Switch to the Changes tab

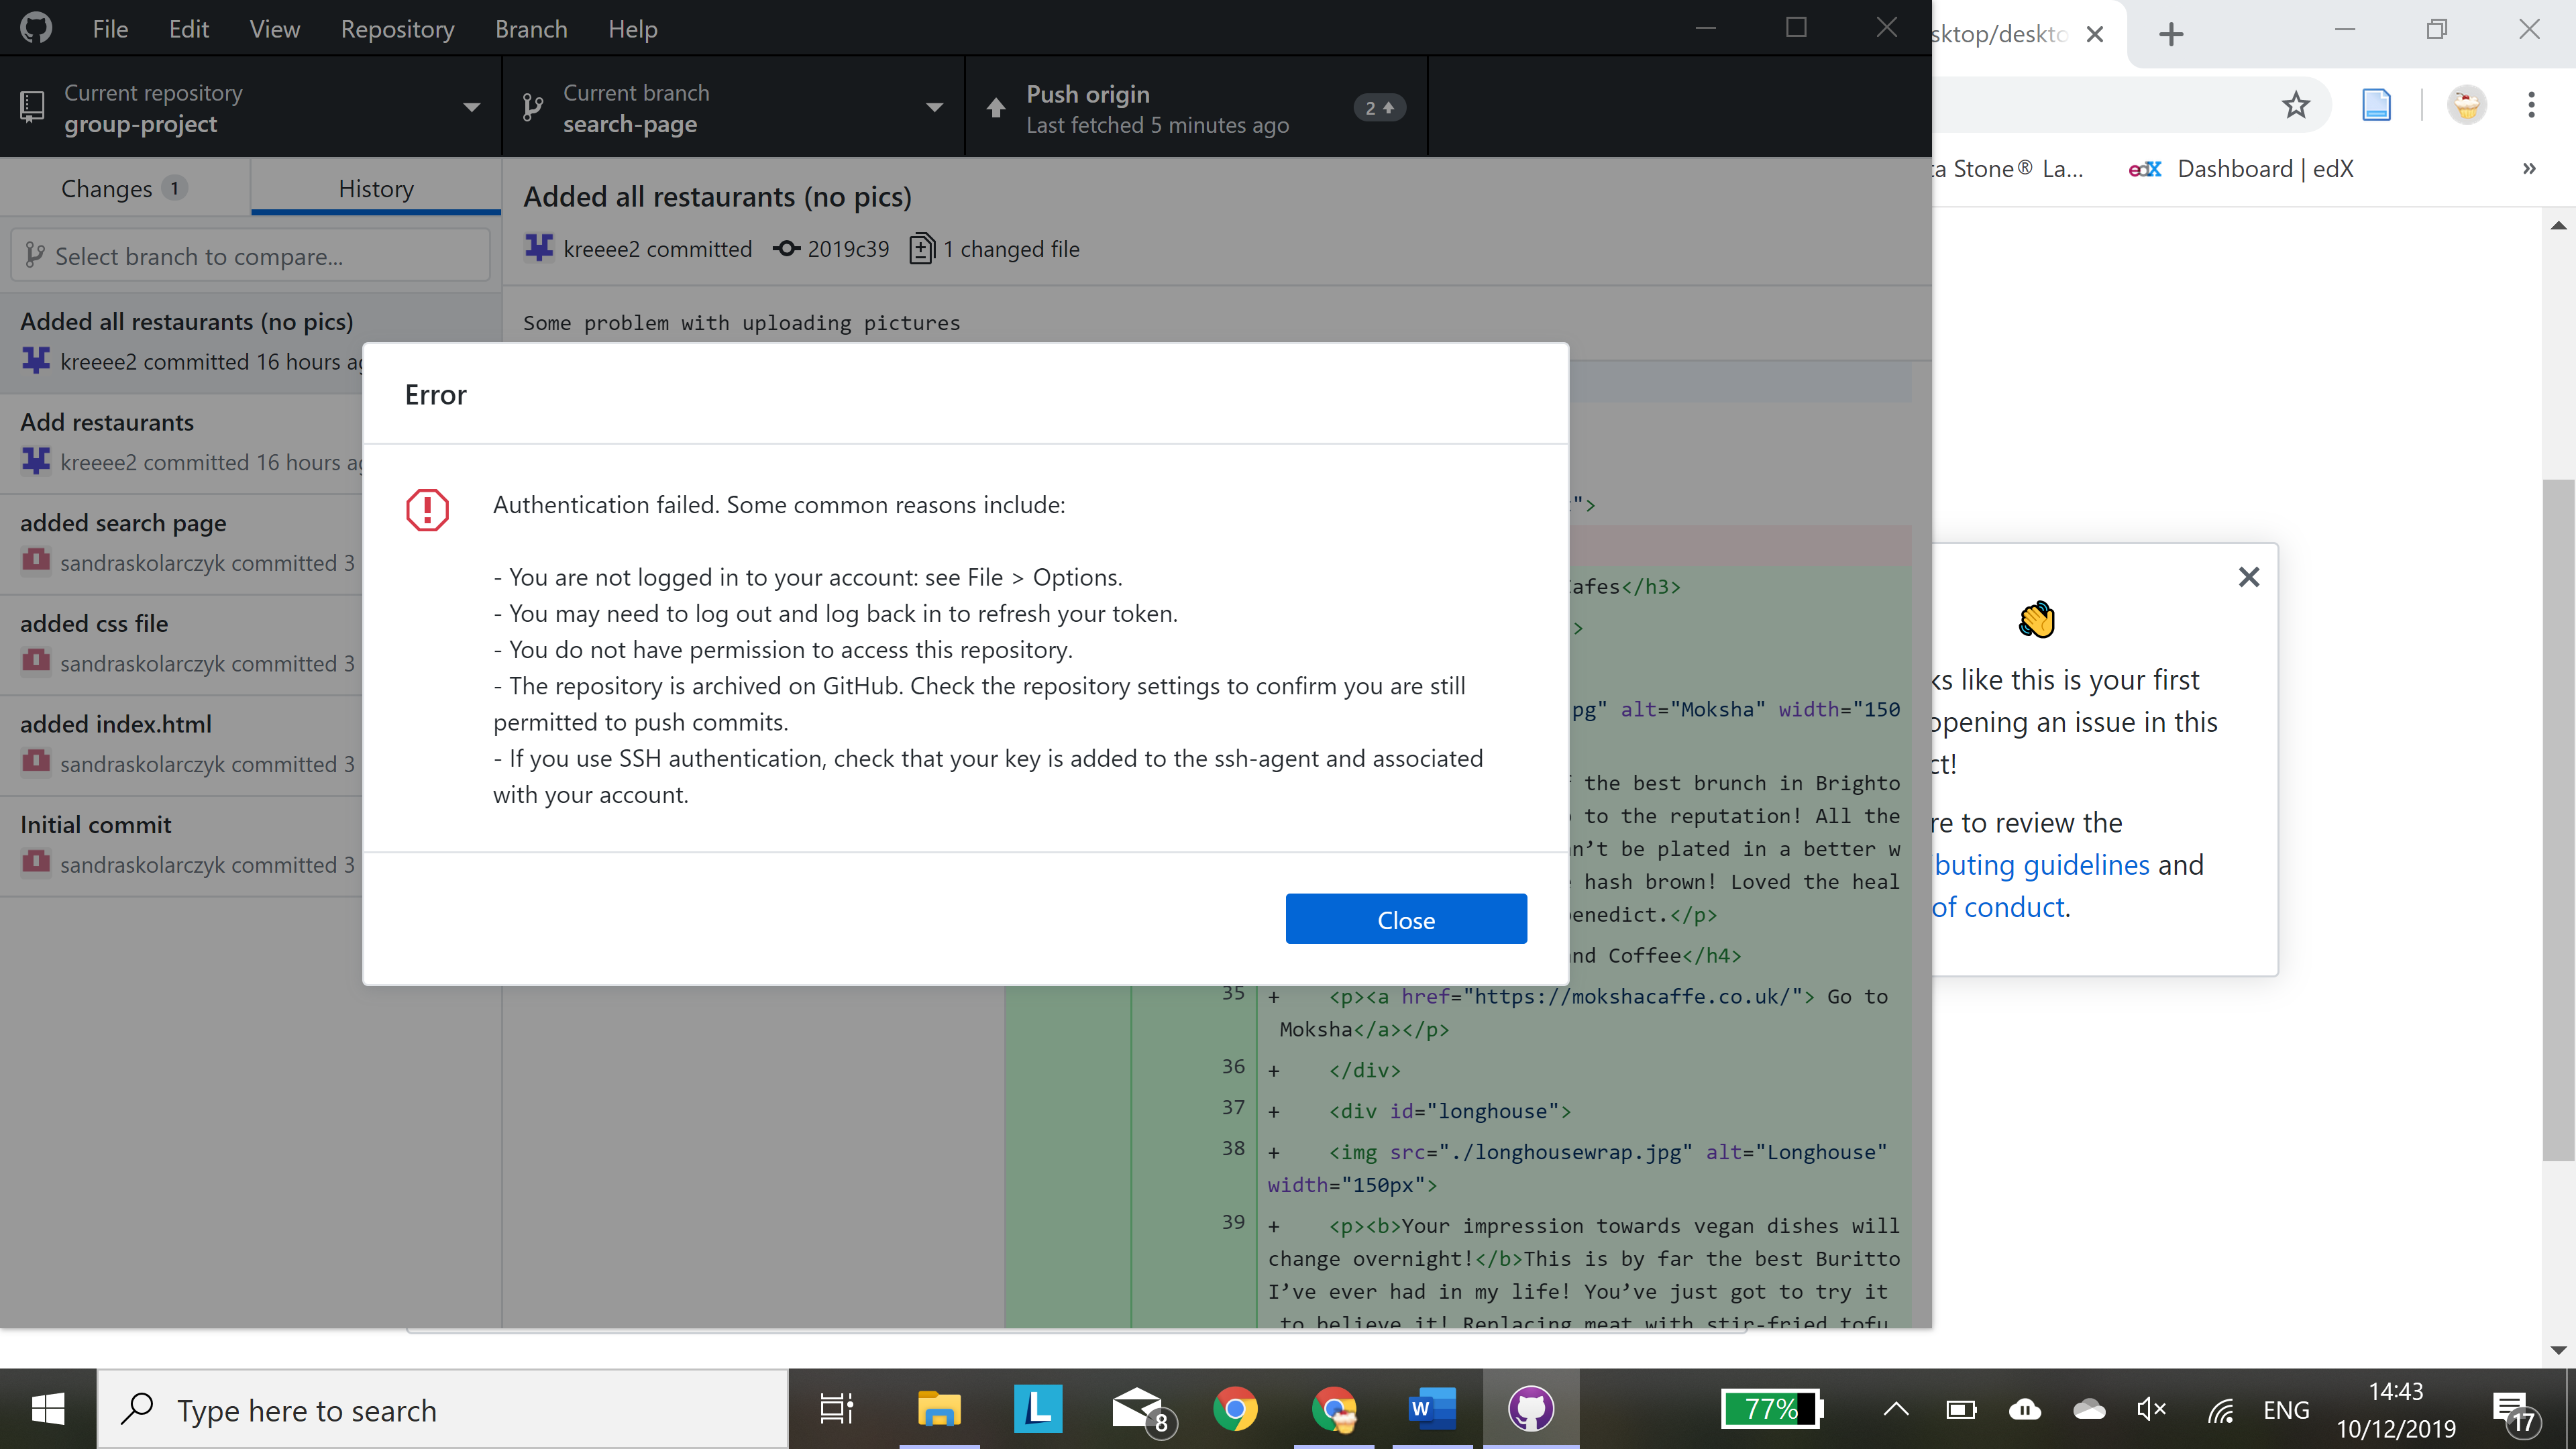[124, 188]
